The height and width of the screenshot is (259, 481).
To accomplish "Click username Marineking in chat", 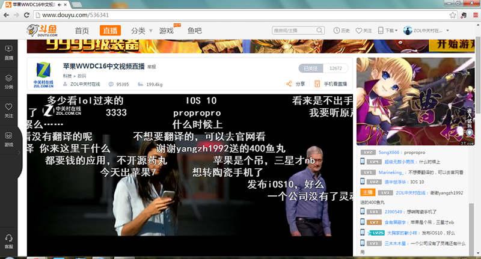I will click(390, 172).
